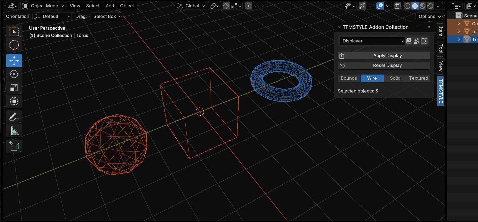Set display type to Bounds
The width and height of the screenshot is (478, 222).
click(x=349, y=78)
